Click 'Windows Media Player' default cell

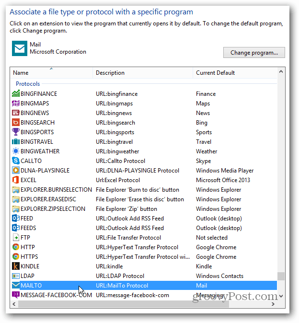pos(225,170)
